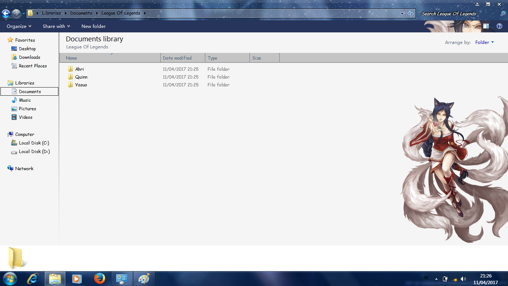Select the Ahri folder icon
Viewport: 508px width, 286px height.
71,69
